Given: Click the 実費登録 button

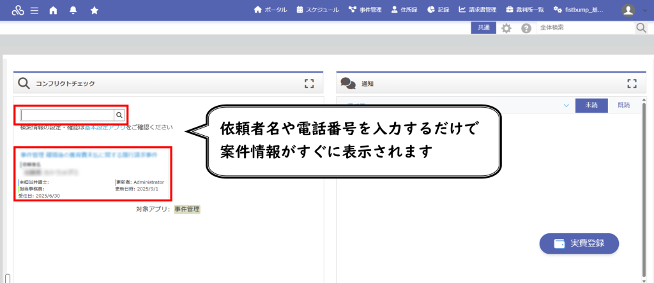Looking at the screenshot, I should coord(579,243).
